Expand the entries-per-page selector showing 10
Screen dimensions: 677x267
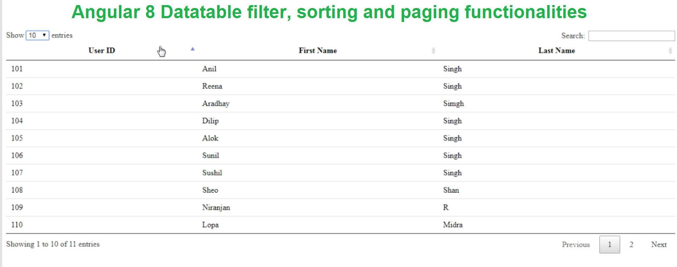[x=38, y=35]
